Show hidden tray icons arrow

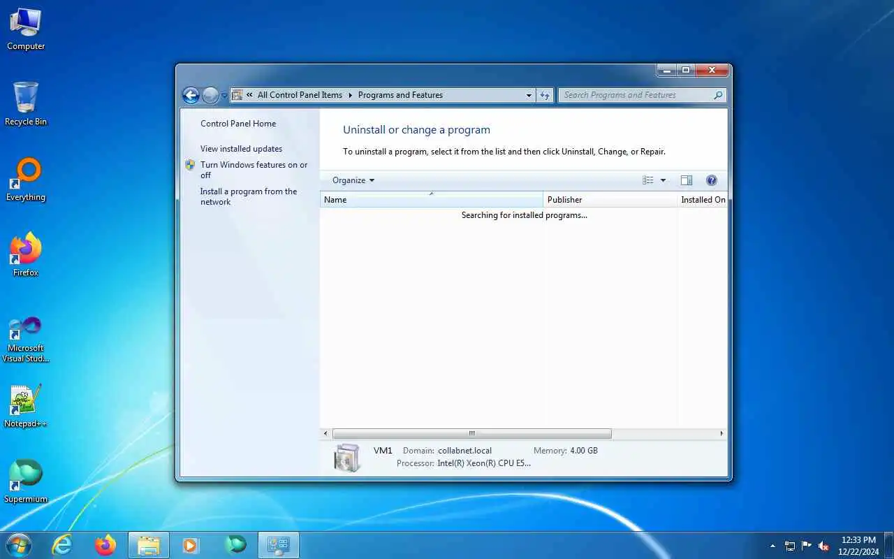tap(772, 546)
